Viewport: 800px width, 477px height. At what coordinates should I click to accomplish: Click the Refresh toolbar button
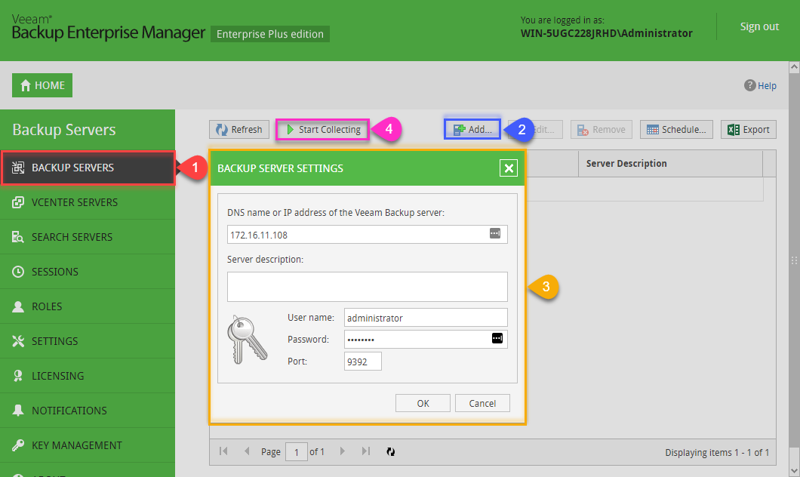point(239,130)
